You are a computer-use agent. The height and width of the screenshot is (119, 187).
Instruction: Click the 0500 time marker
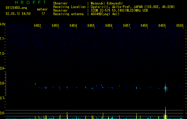(180, 26)
